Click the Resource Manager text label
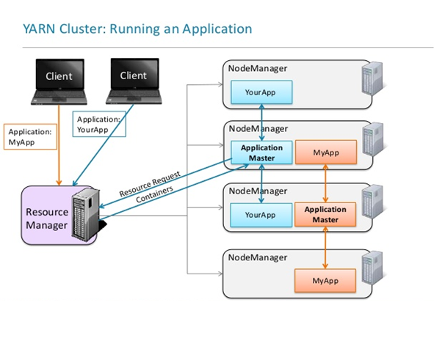The width and height of the screenshot is (434, 338). point(47,218)
